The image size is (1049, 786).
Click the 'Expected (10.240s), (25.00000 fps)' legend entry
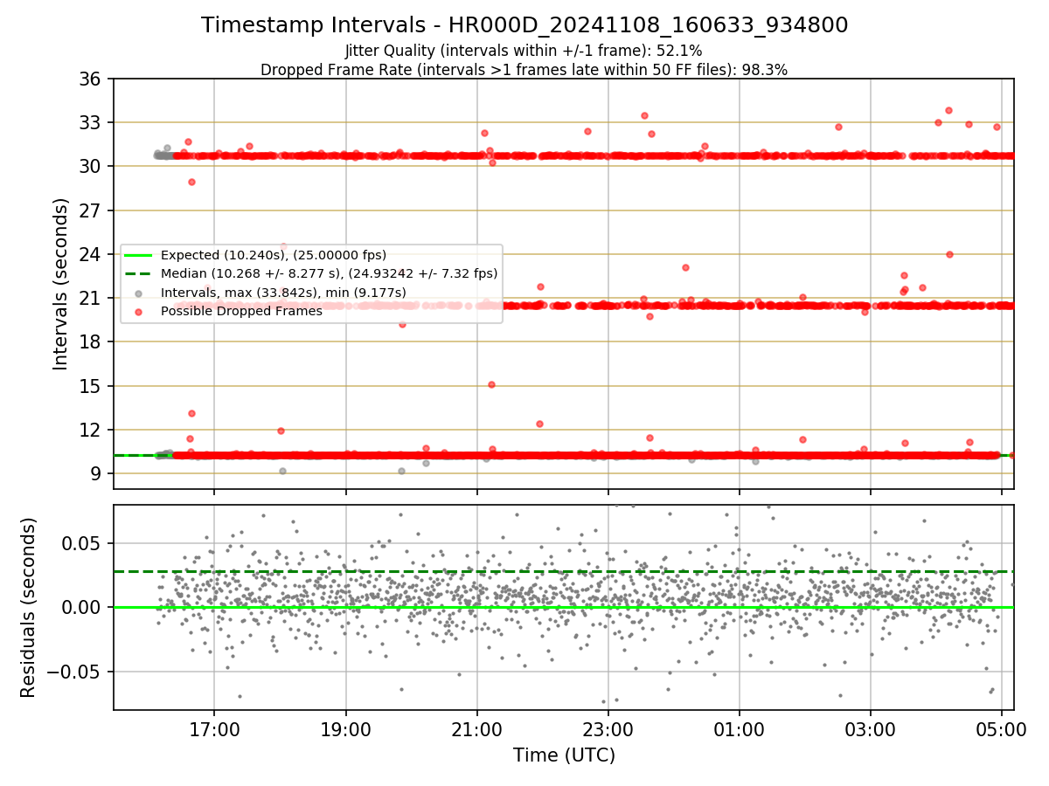tap(274, 255)
